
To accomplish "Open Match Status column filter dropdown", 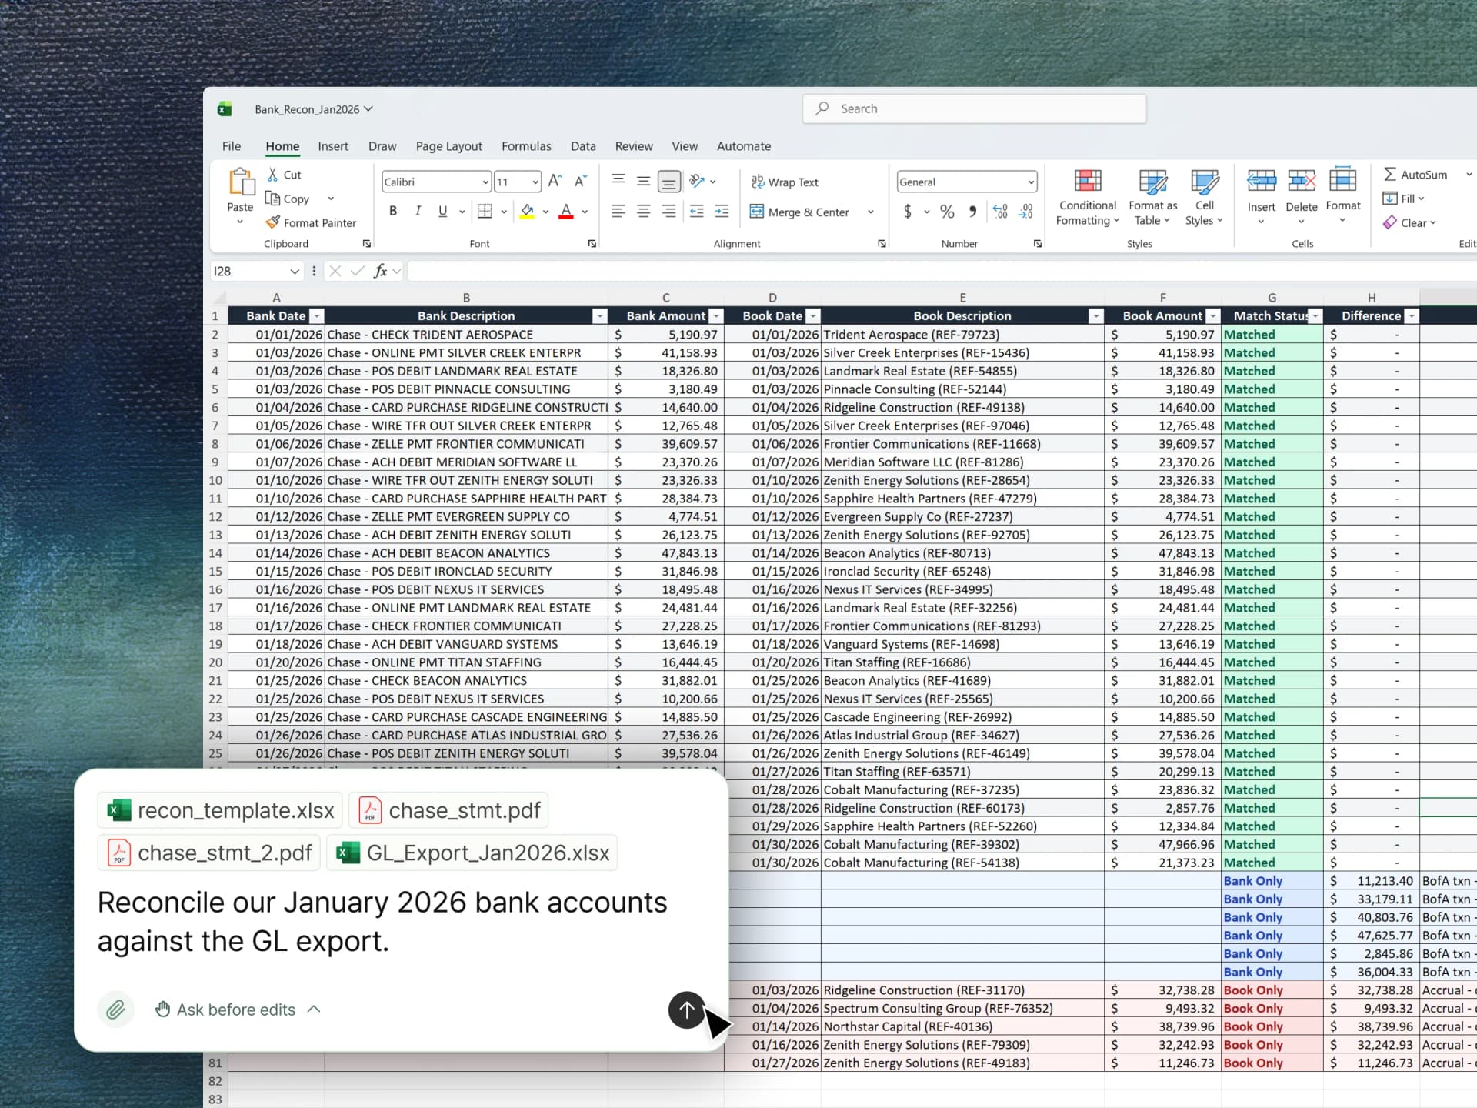I will (1315, 316).
